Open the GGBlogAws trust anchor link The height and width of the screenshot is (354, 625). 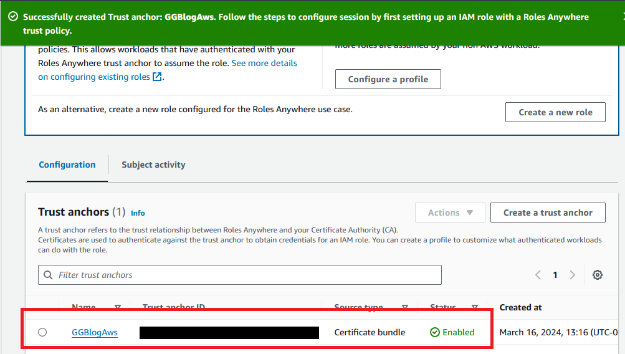pos(95,332)
